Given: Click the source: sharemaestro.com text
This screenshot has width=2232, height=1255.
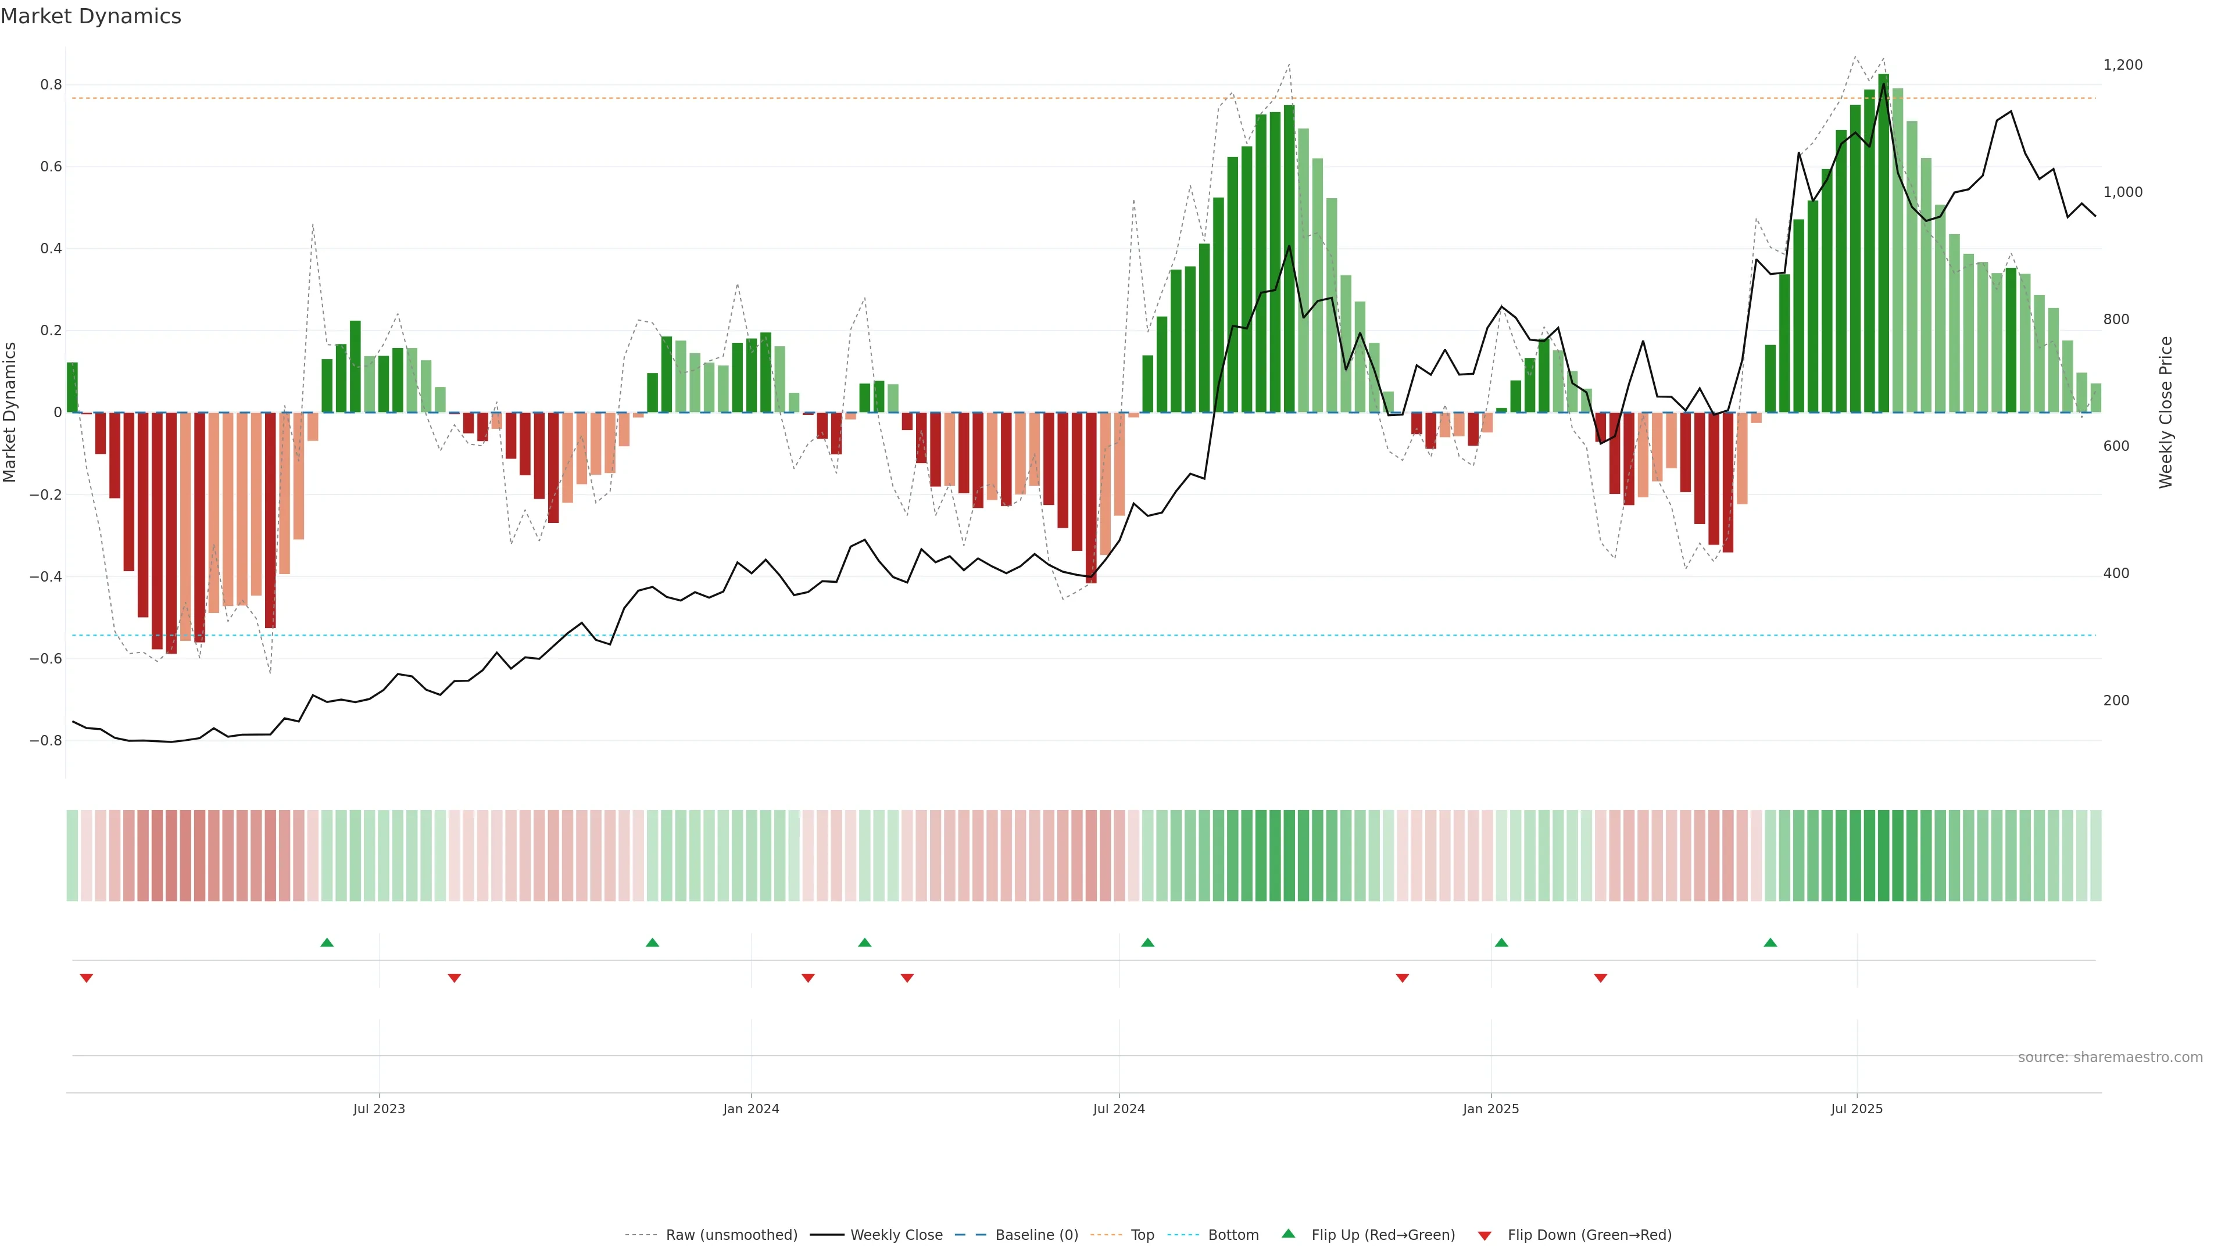Looking at the screenshot, I should [x=2110, y=1057].
